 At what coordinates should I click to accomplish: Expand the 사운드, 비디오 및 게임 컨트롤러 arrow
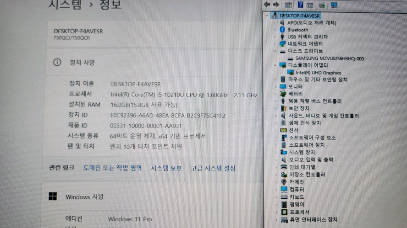click(x=276, y=116)
